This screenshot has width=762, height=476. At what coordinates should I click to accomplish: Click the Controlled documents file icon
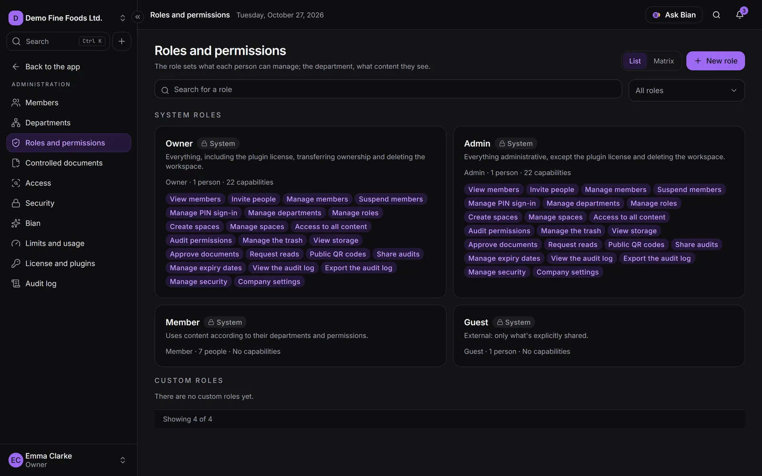[16, 163]
